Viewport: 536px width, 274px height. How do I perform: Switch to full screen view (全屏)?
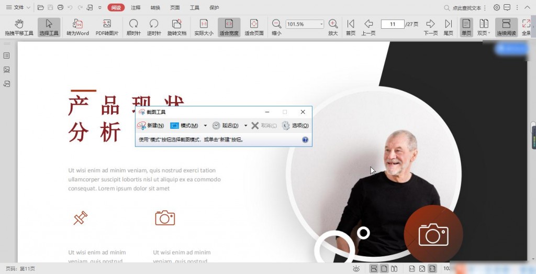tap(526, 27)
